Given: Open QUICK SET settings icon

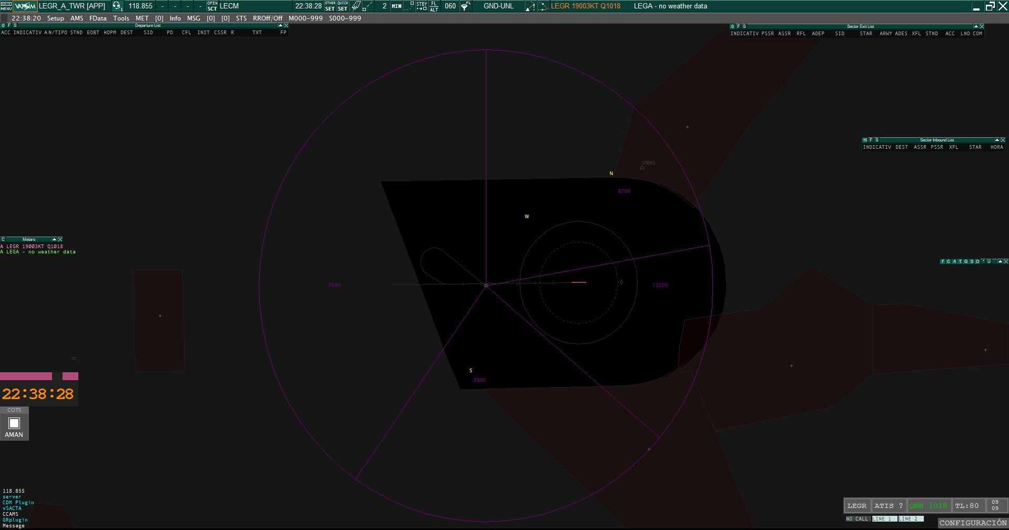Looking at the screenshot, I should tap(343, 6).
